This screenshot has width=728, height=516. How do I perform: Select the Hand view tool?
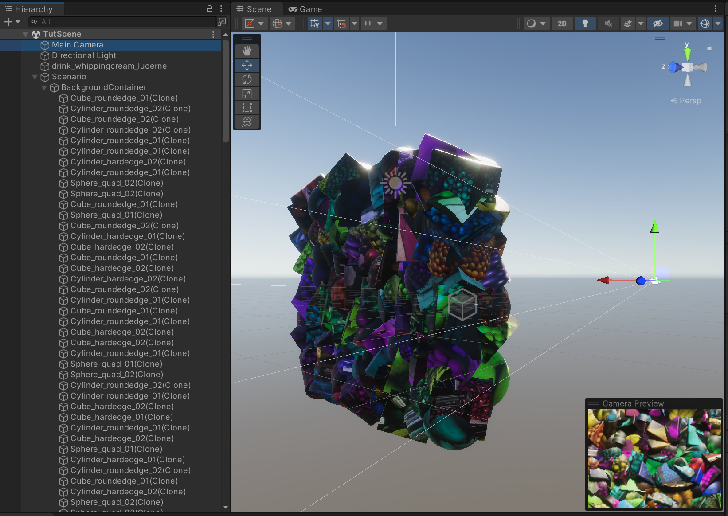[x=247, y=51]
